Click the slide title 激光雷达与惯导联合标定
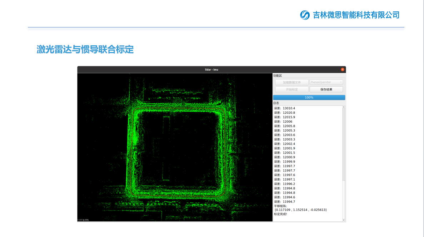The height and width of the screenshot is (237, 424). 85,49
